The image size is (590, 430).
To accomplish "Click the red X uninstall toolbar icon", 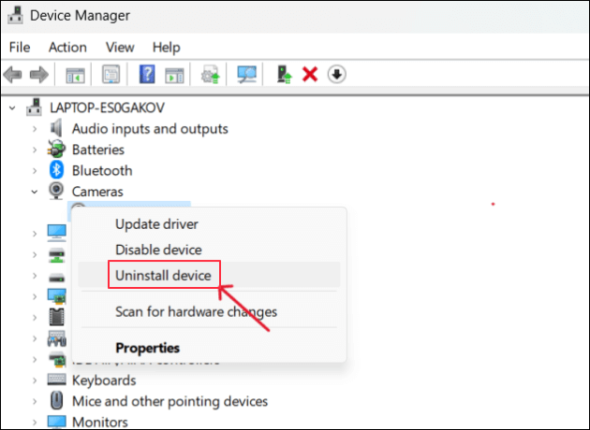I will pyautogui.click(x=310, y=75).
